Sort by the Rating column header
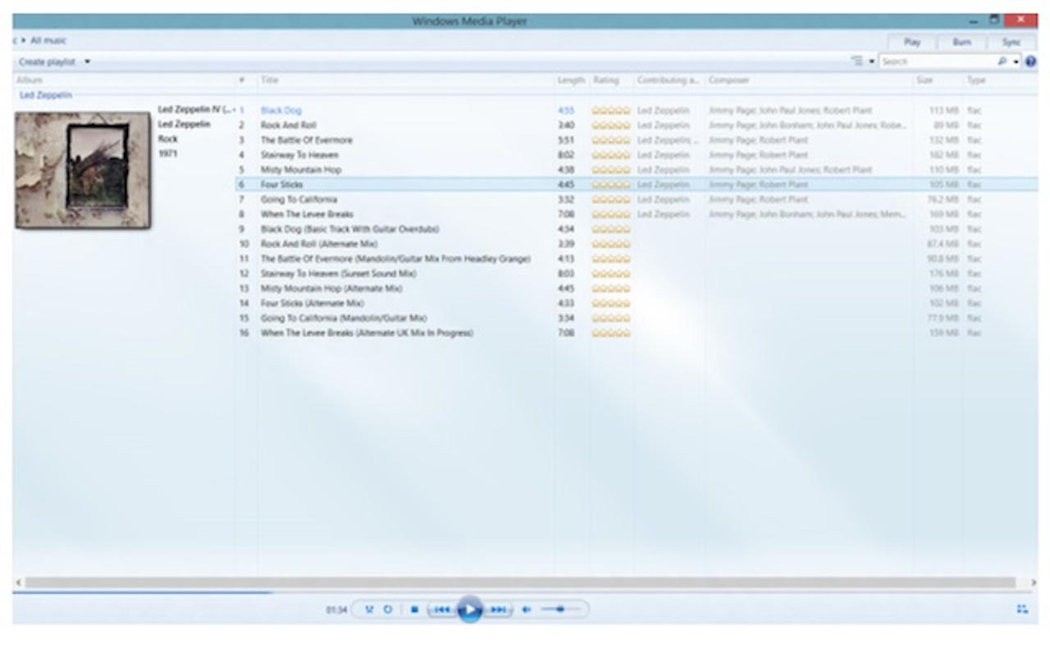This screenshot has width=1050, height=646. pos(605,80)
